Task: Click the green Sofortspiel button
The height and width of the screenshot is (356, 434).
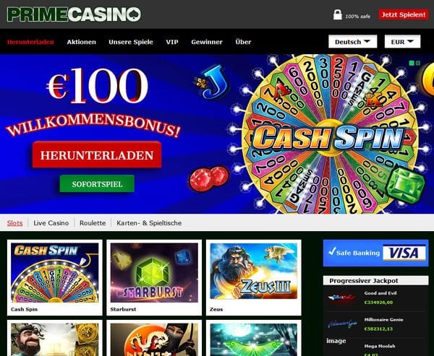Action: click(x=97, y=184)
